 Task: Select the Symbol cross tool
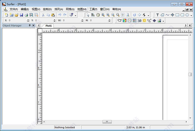click(172, 15)
